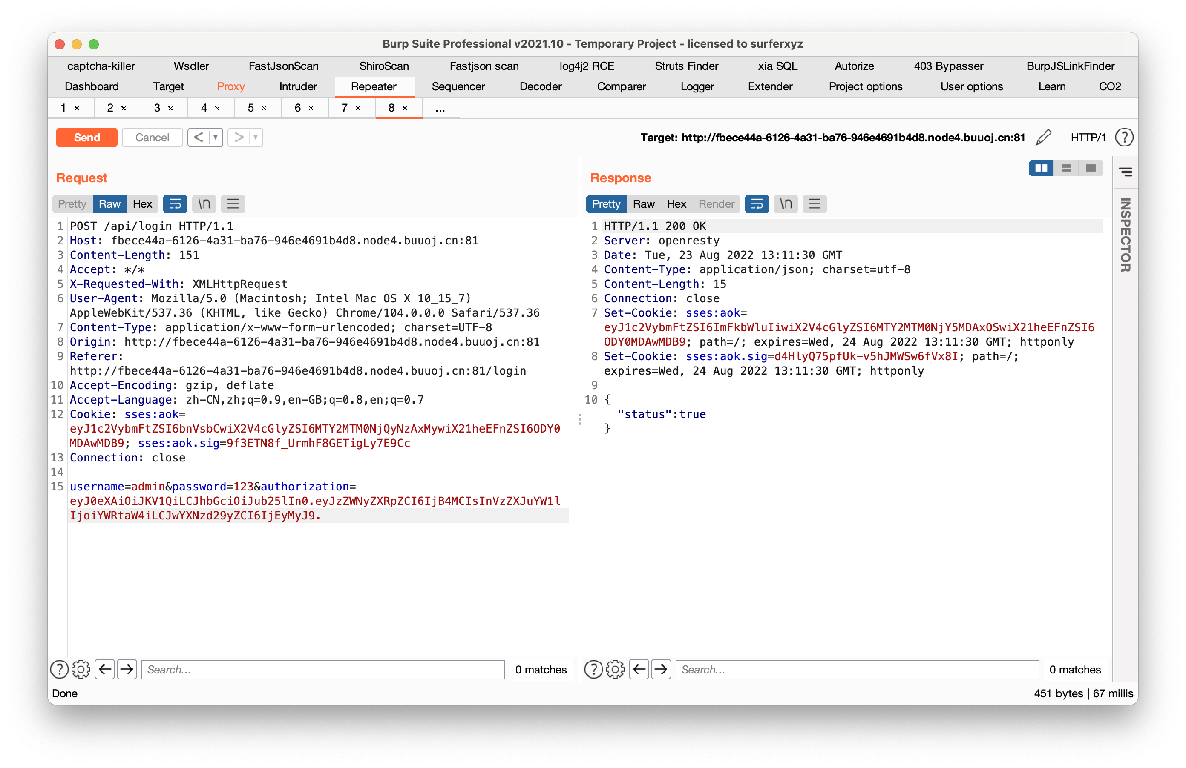Expand the forward history dropdown arrow
Viewport: 1186px width, 768px height.
[x=256, y=137]
